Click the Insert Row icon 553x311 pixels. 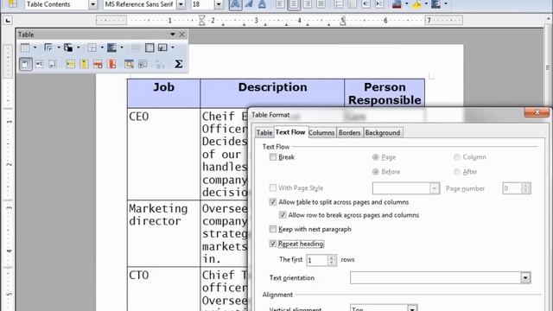[x=70, y=64]
